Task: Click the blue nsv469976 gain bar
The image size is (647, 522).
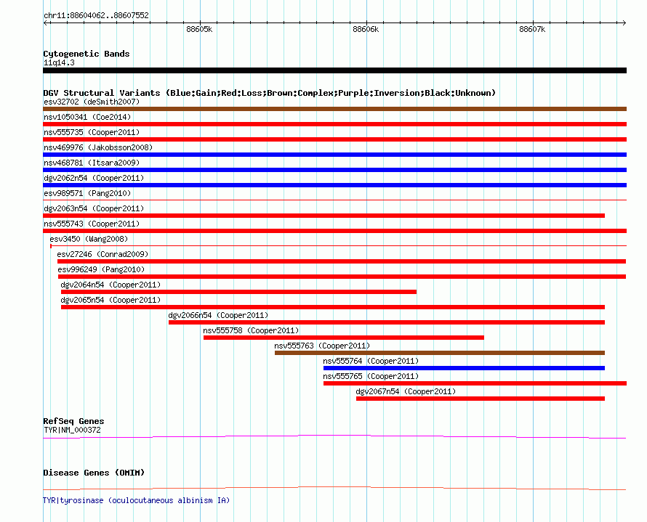Action: tap(334, 155)
